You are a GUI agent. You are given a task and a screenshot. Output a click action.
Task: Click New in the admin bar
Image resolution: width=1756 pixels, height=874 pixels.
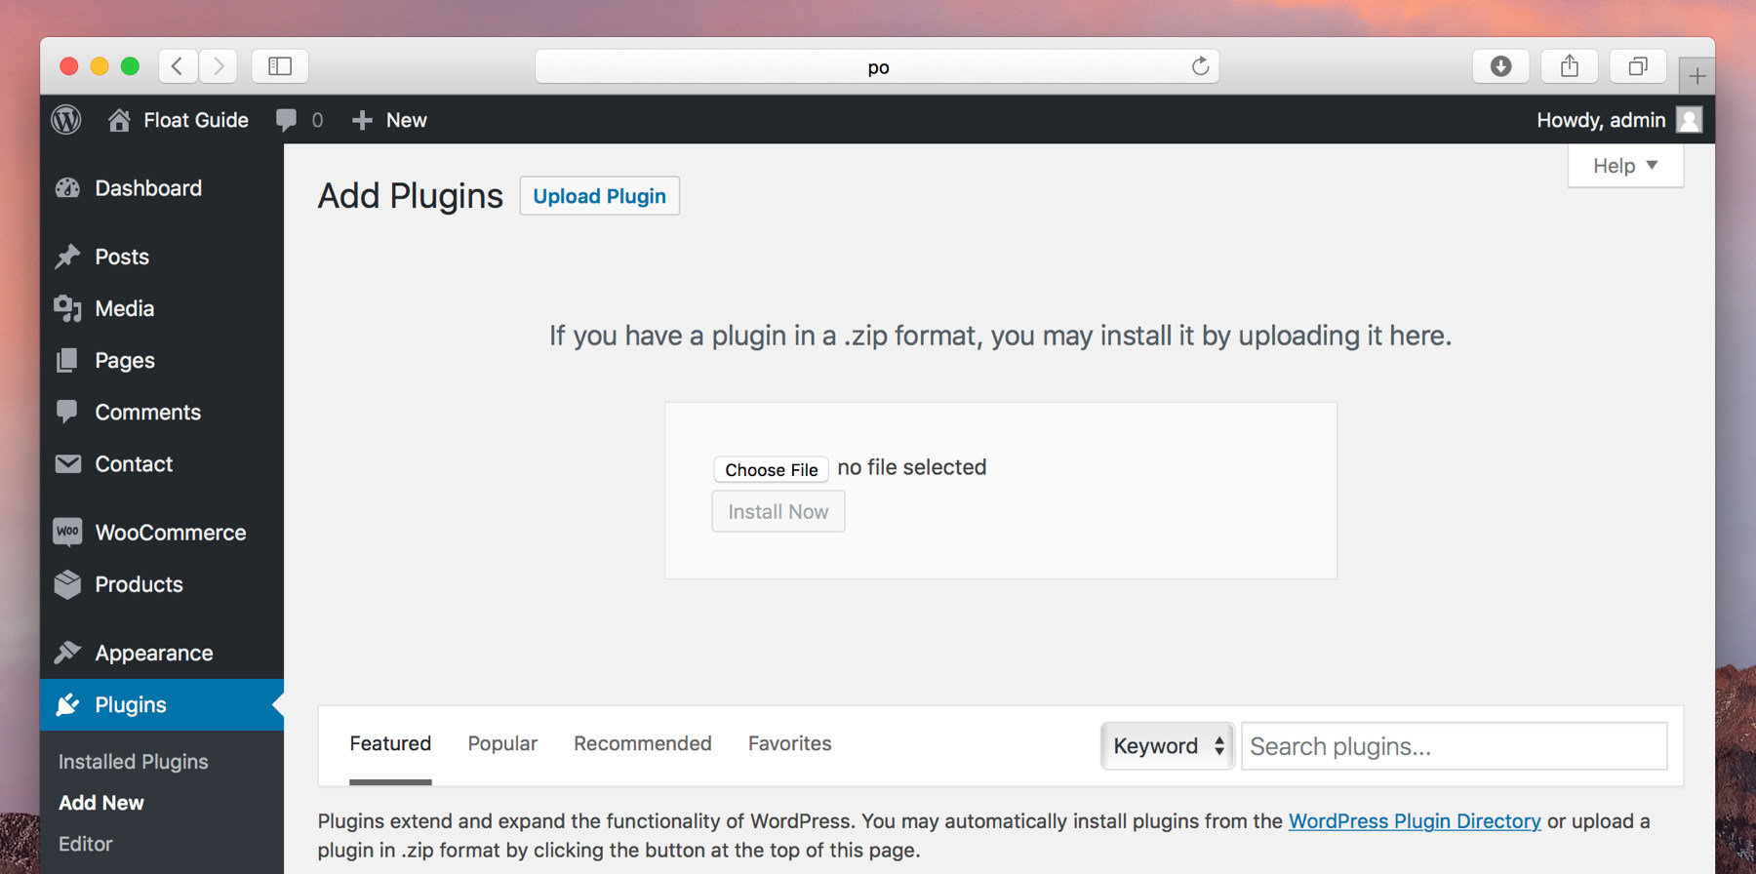click(x=407, y=120)
